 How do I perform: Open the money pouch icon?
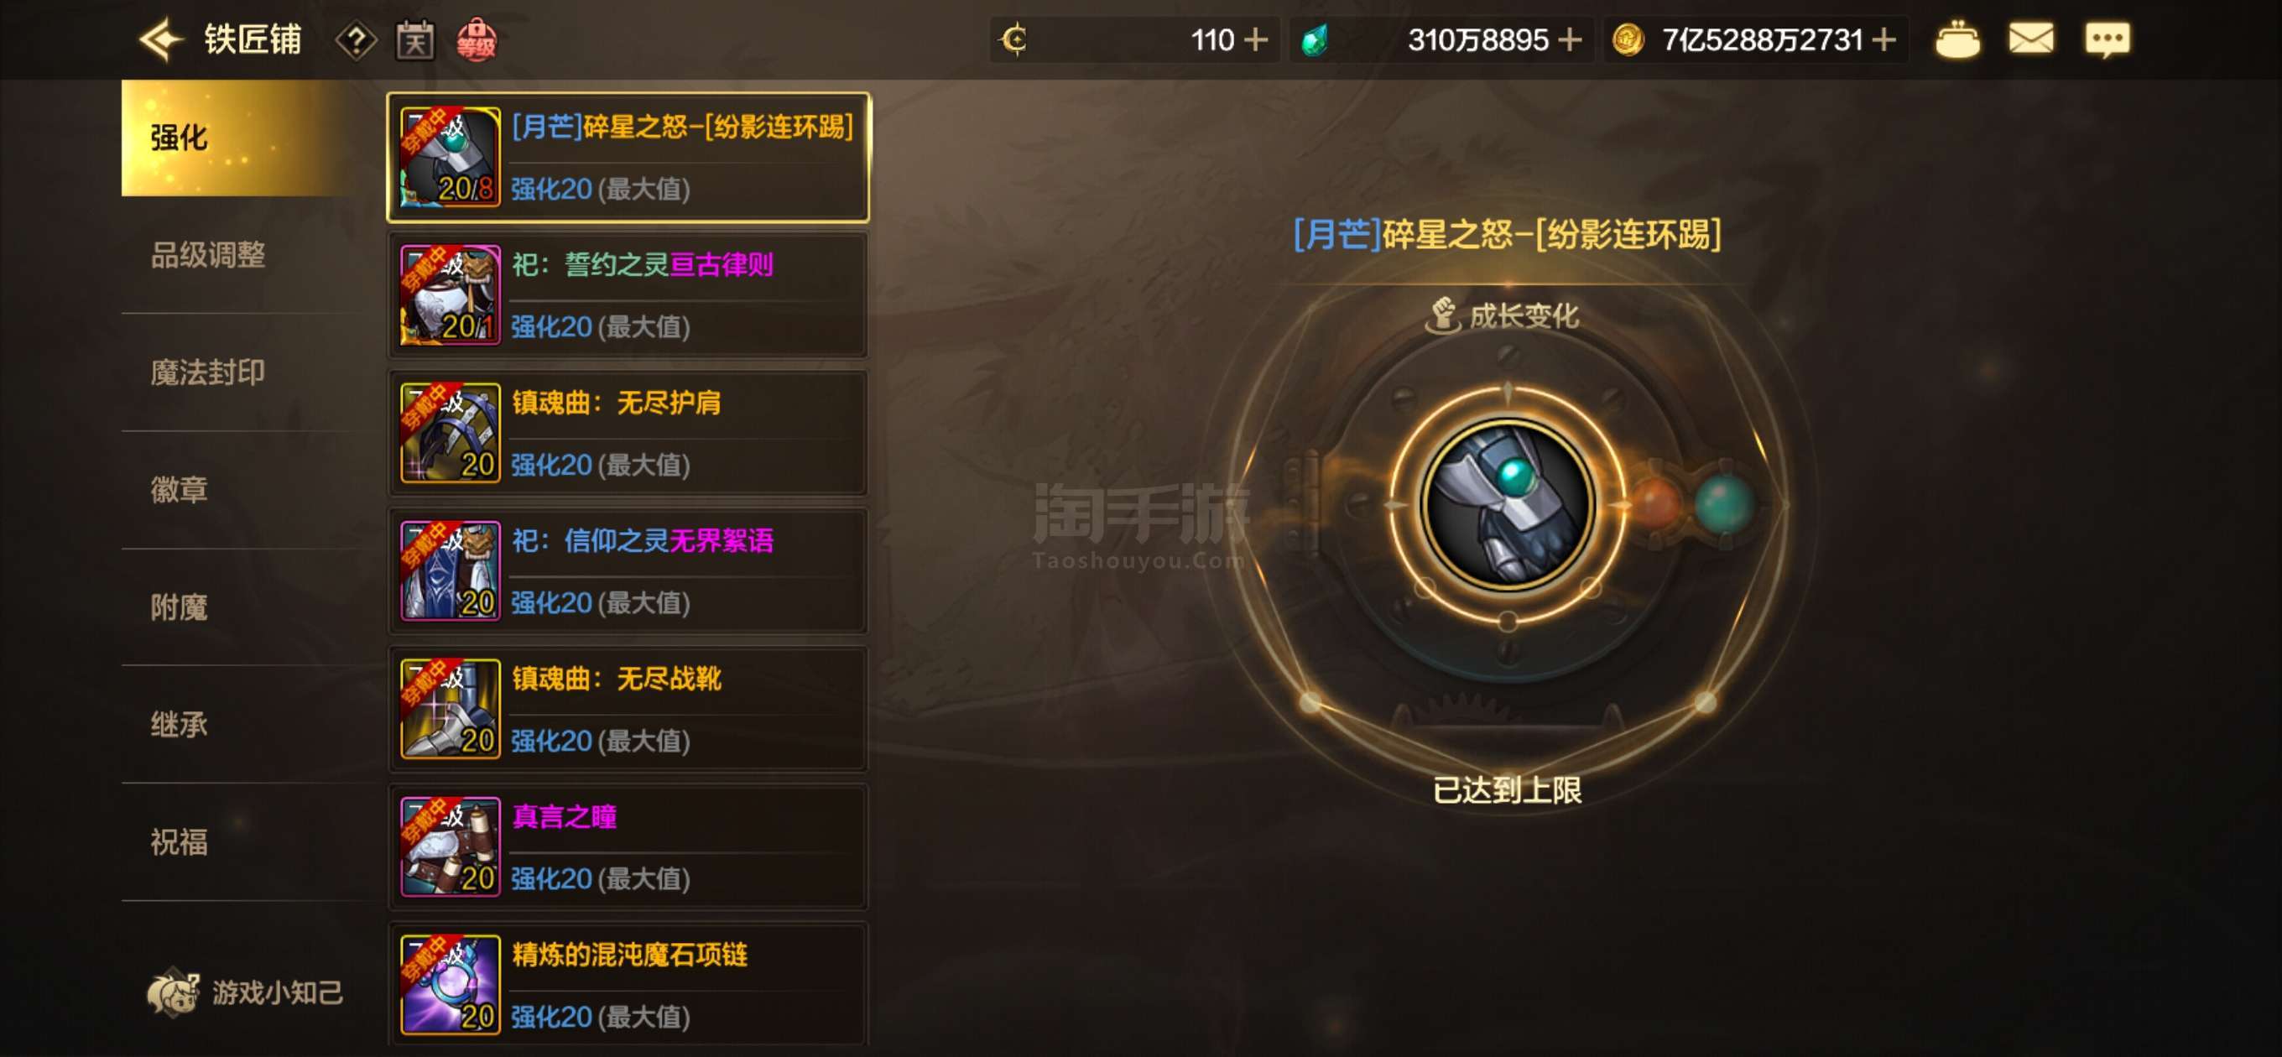1956,40
